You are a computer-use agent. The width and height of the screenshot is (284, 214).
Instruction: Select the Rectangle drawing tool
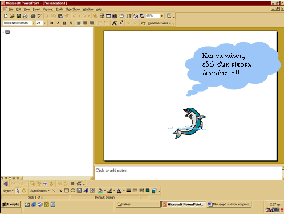67,191
